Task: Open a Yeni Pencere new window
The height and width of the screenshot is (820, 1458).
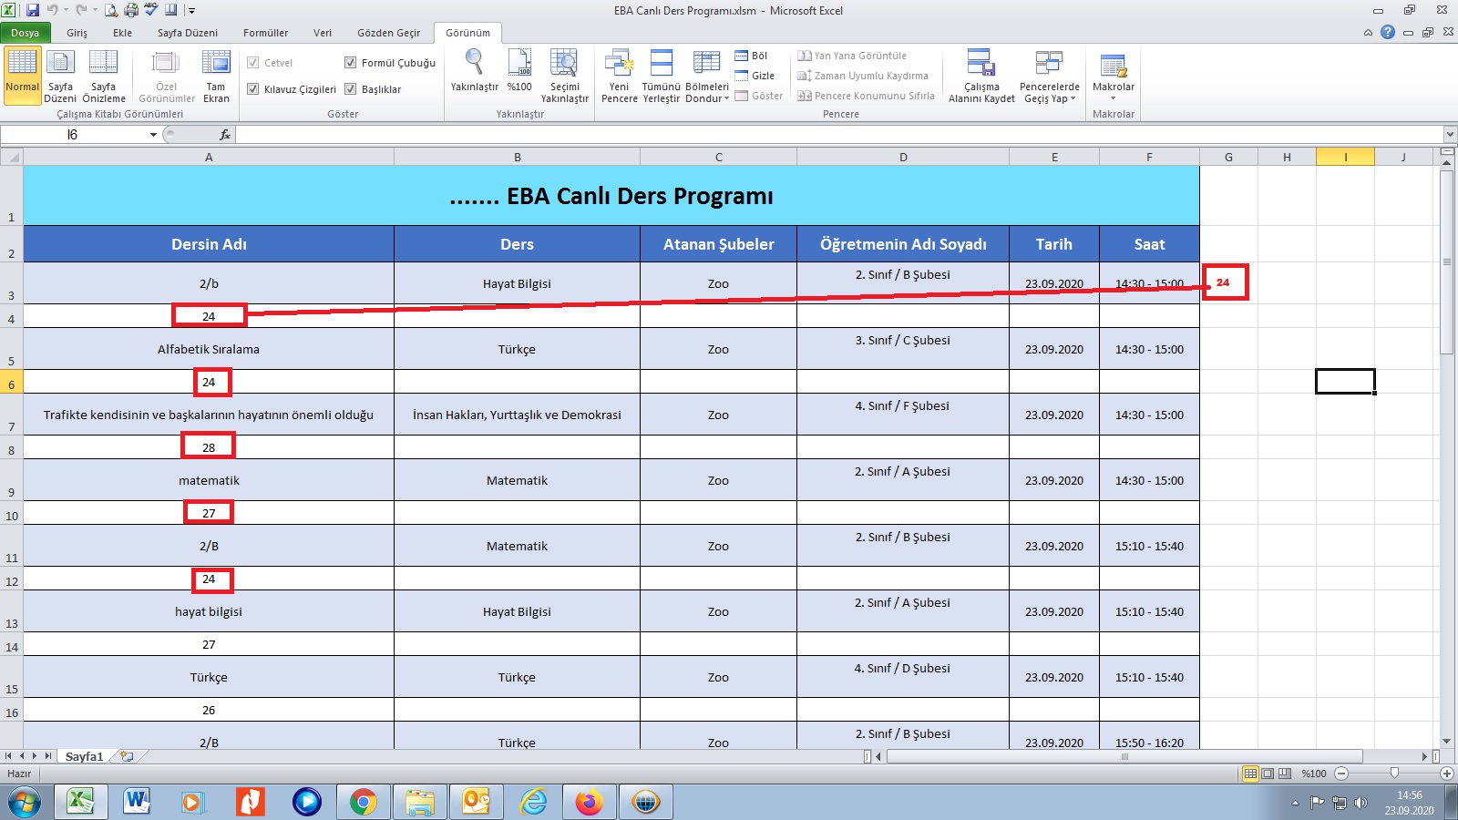Action: pos(620,76)
